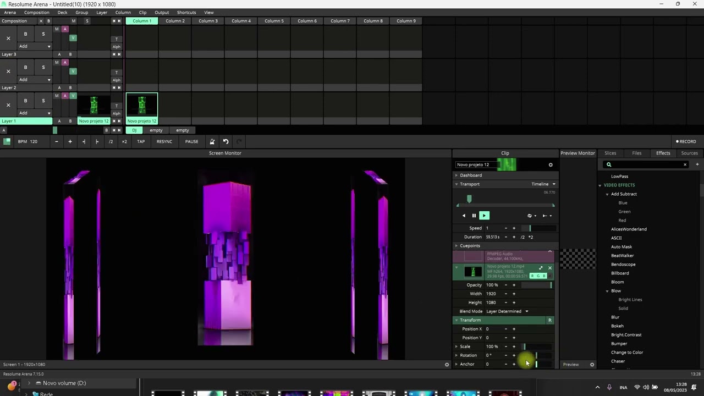Toggle the green G channel of the clip

coord(538,276)
